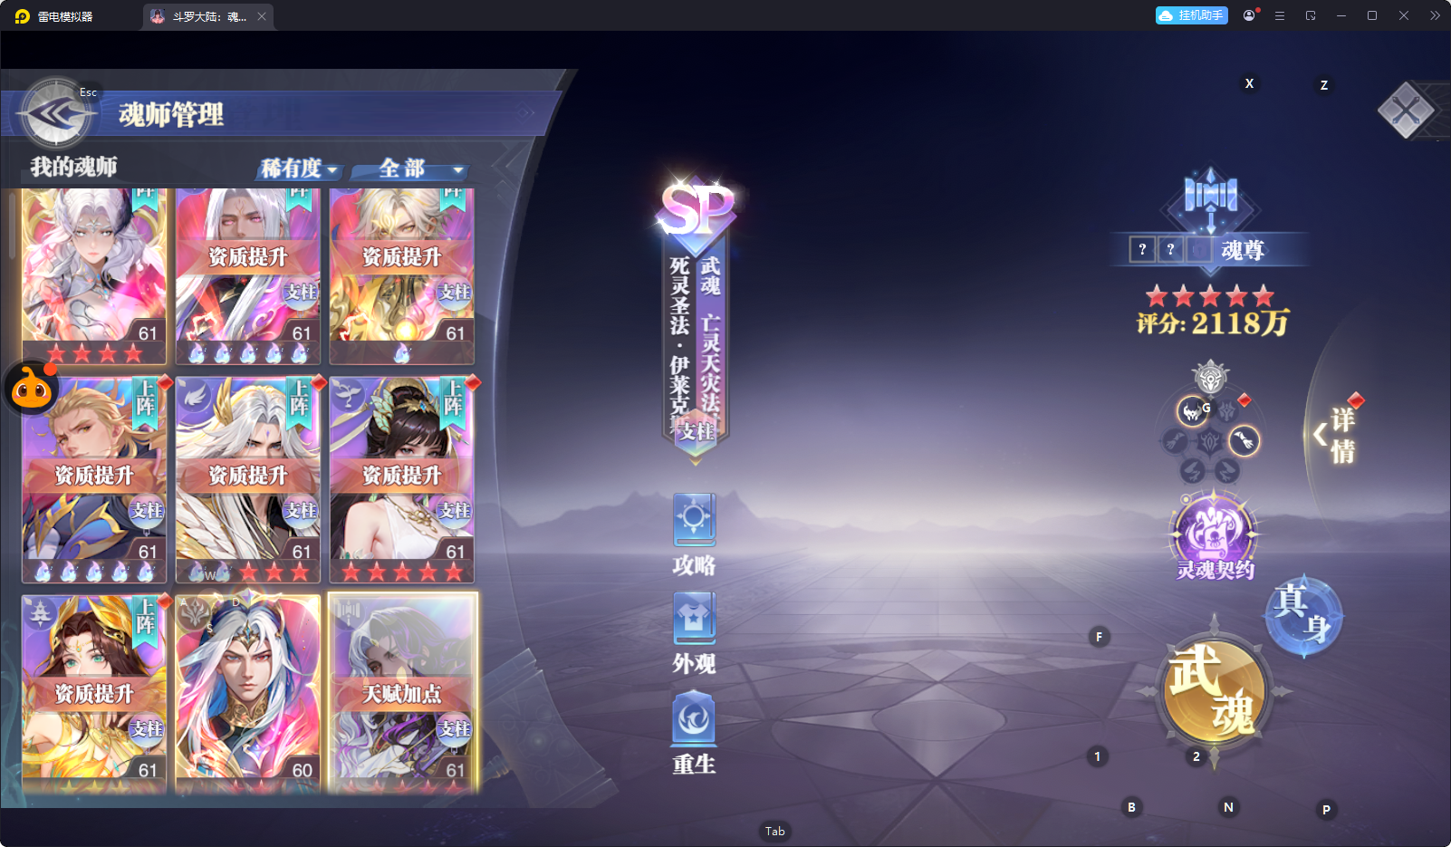Open the emulator hamburger menu
1451x847 pixels.
coord(1280,15)
